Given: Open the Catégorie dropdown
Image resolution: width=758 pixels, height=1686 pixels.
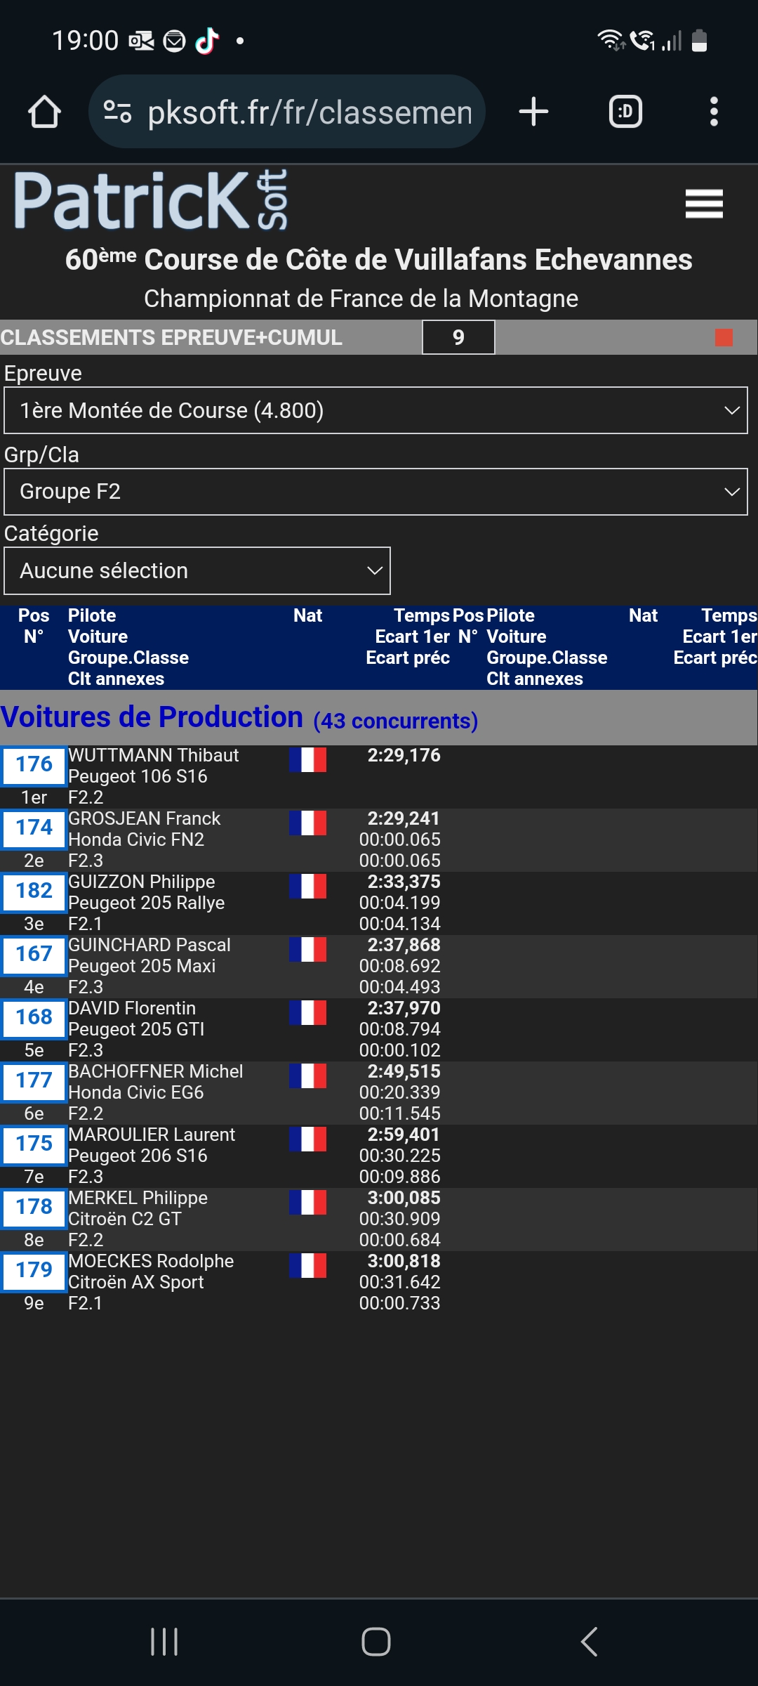Looking at the screenshot, I should tap(197, 570).
